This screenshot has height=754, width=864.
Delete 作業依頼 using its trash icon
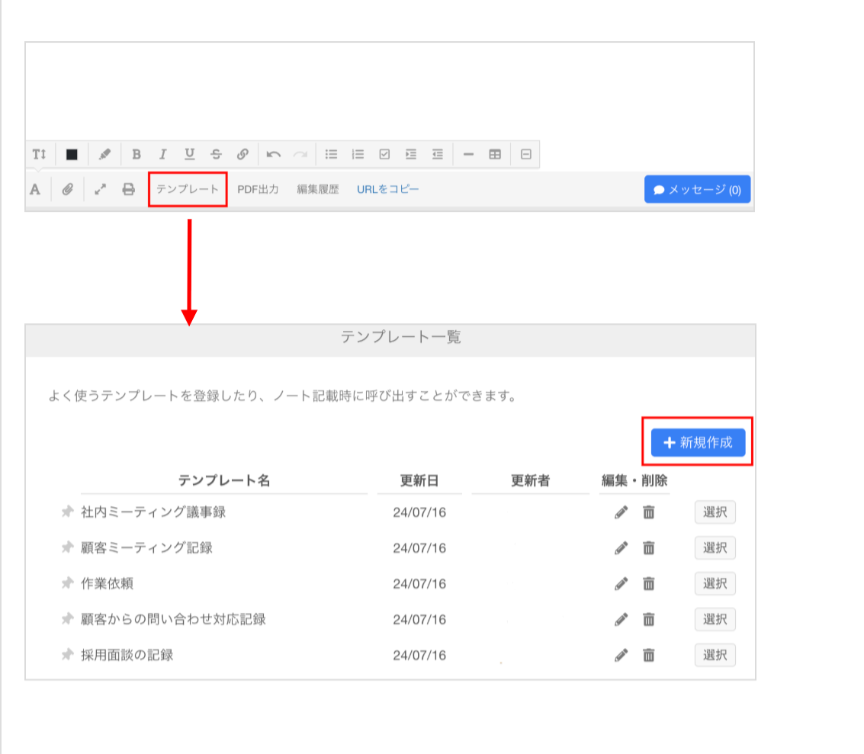tap(647, 583)
